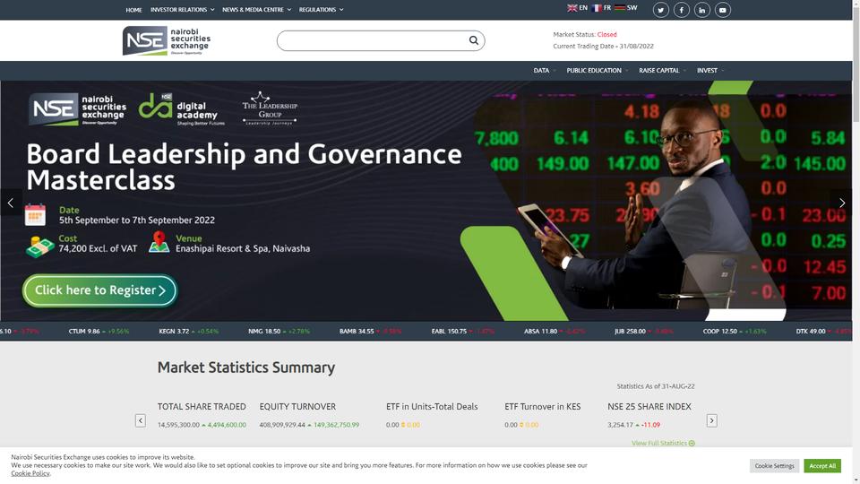
Task: Open the NSE YouTube channel icon
Action: coord(722,10)
